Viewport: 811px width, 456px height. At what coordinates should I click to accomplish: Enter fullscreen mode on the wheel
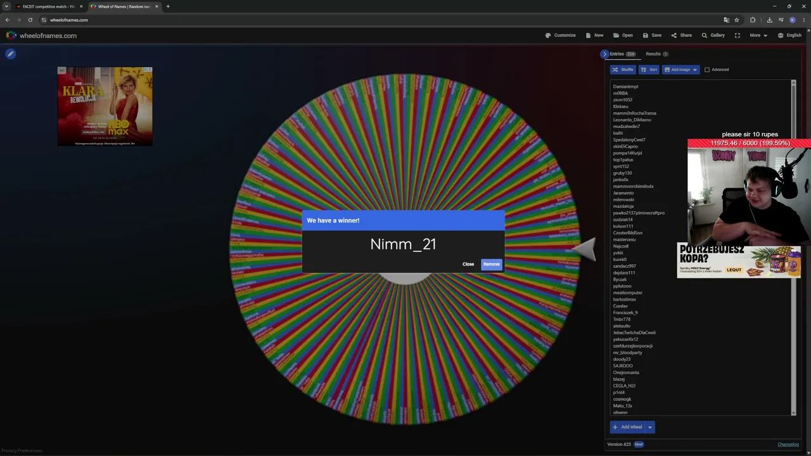(737, 35)
